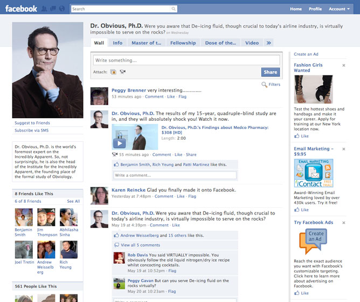The image size is (360, 302).
Task: Open Dr. Obvious's Findings video title link
Action: 215,130
